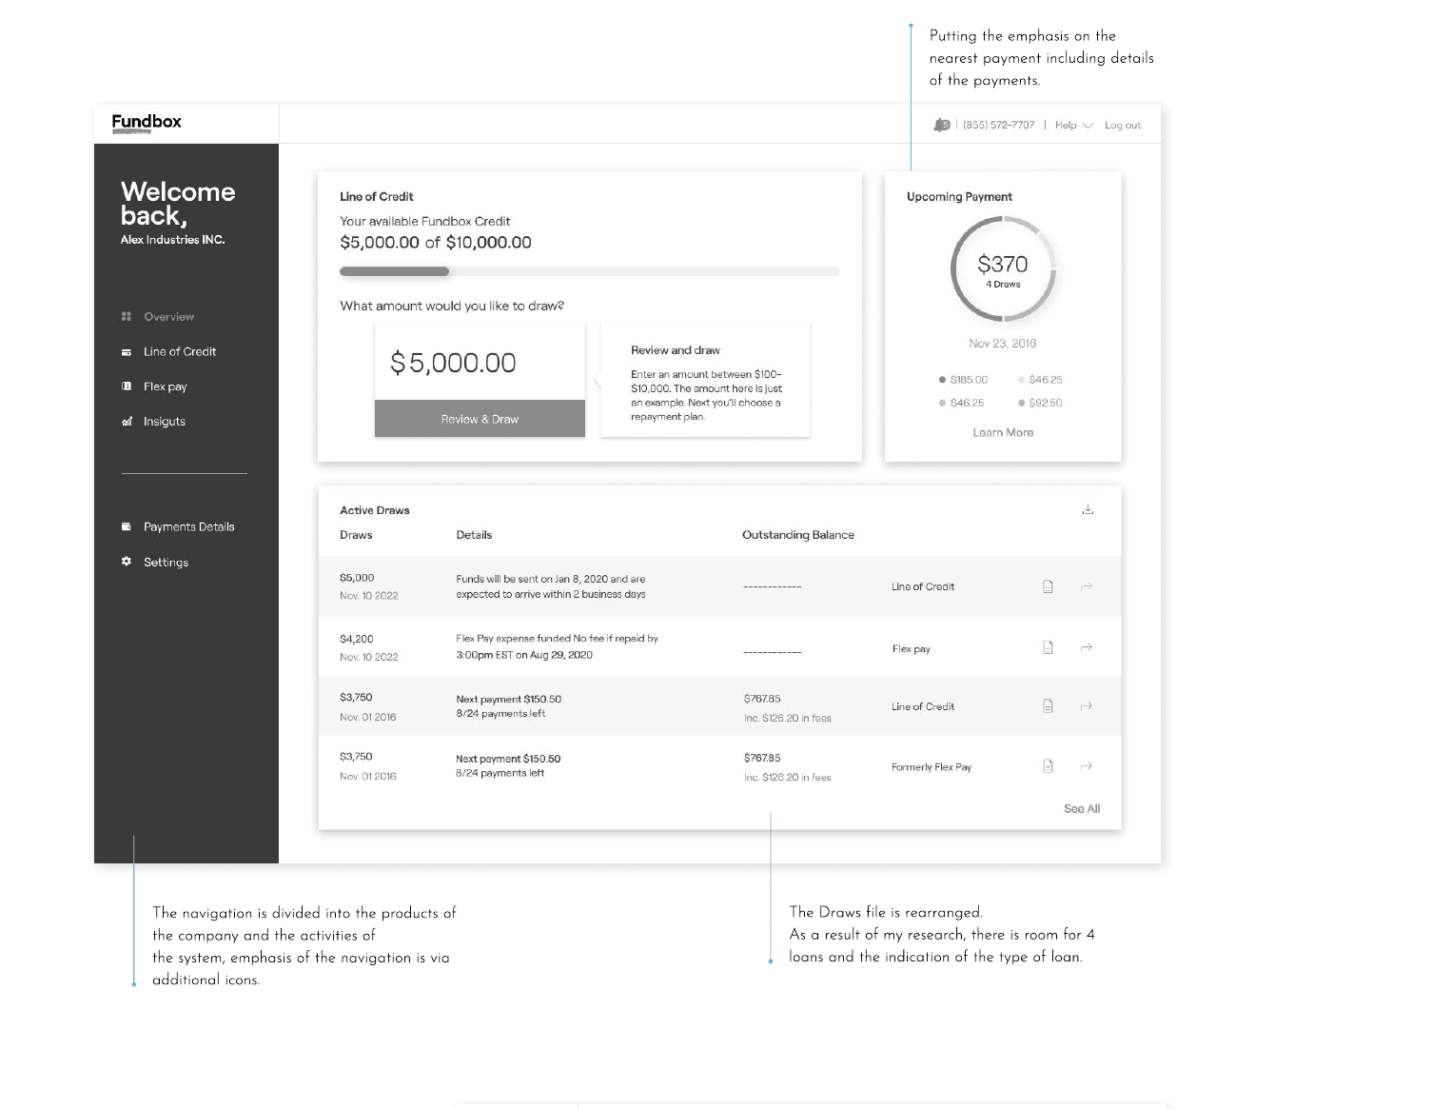Click the Fundbox logo
Viewport: 1451px width, 1109px height.
click(x=147, y=123)
